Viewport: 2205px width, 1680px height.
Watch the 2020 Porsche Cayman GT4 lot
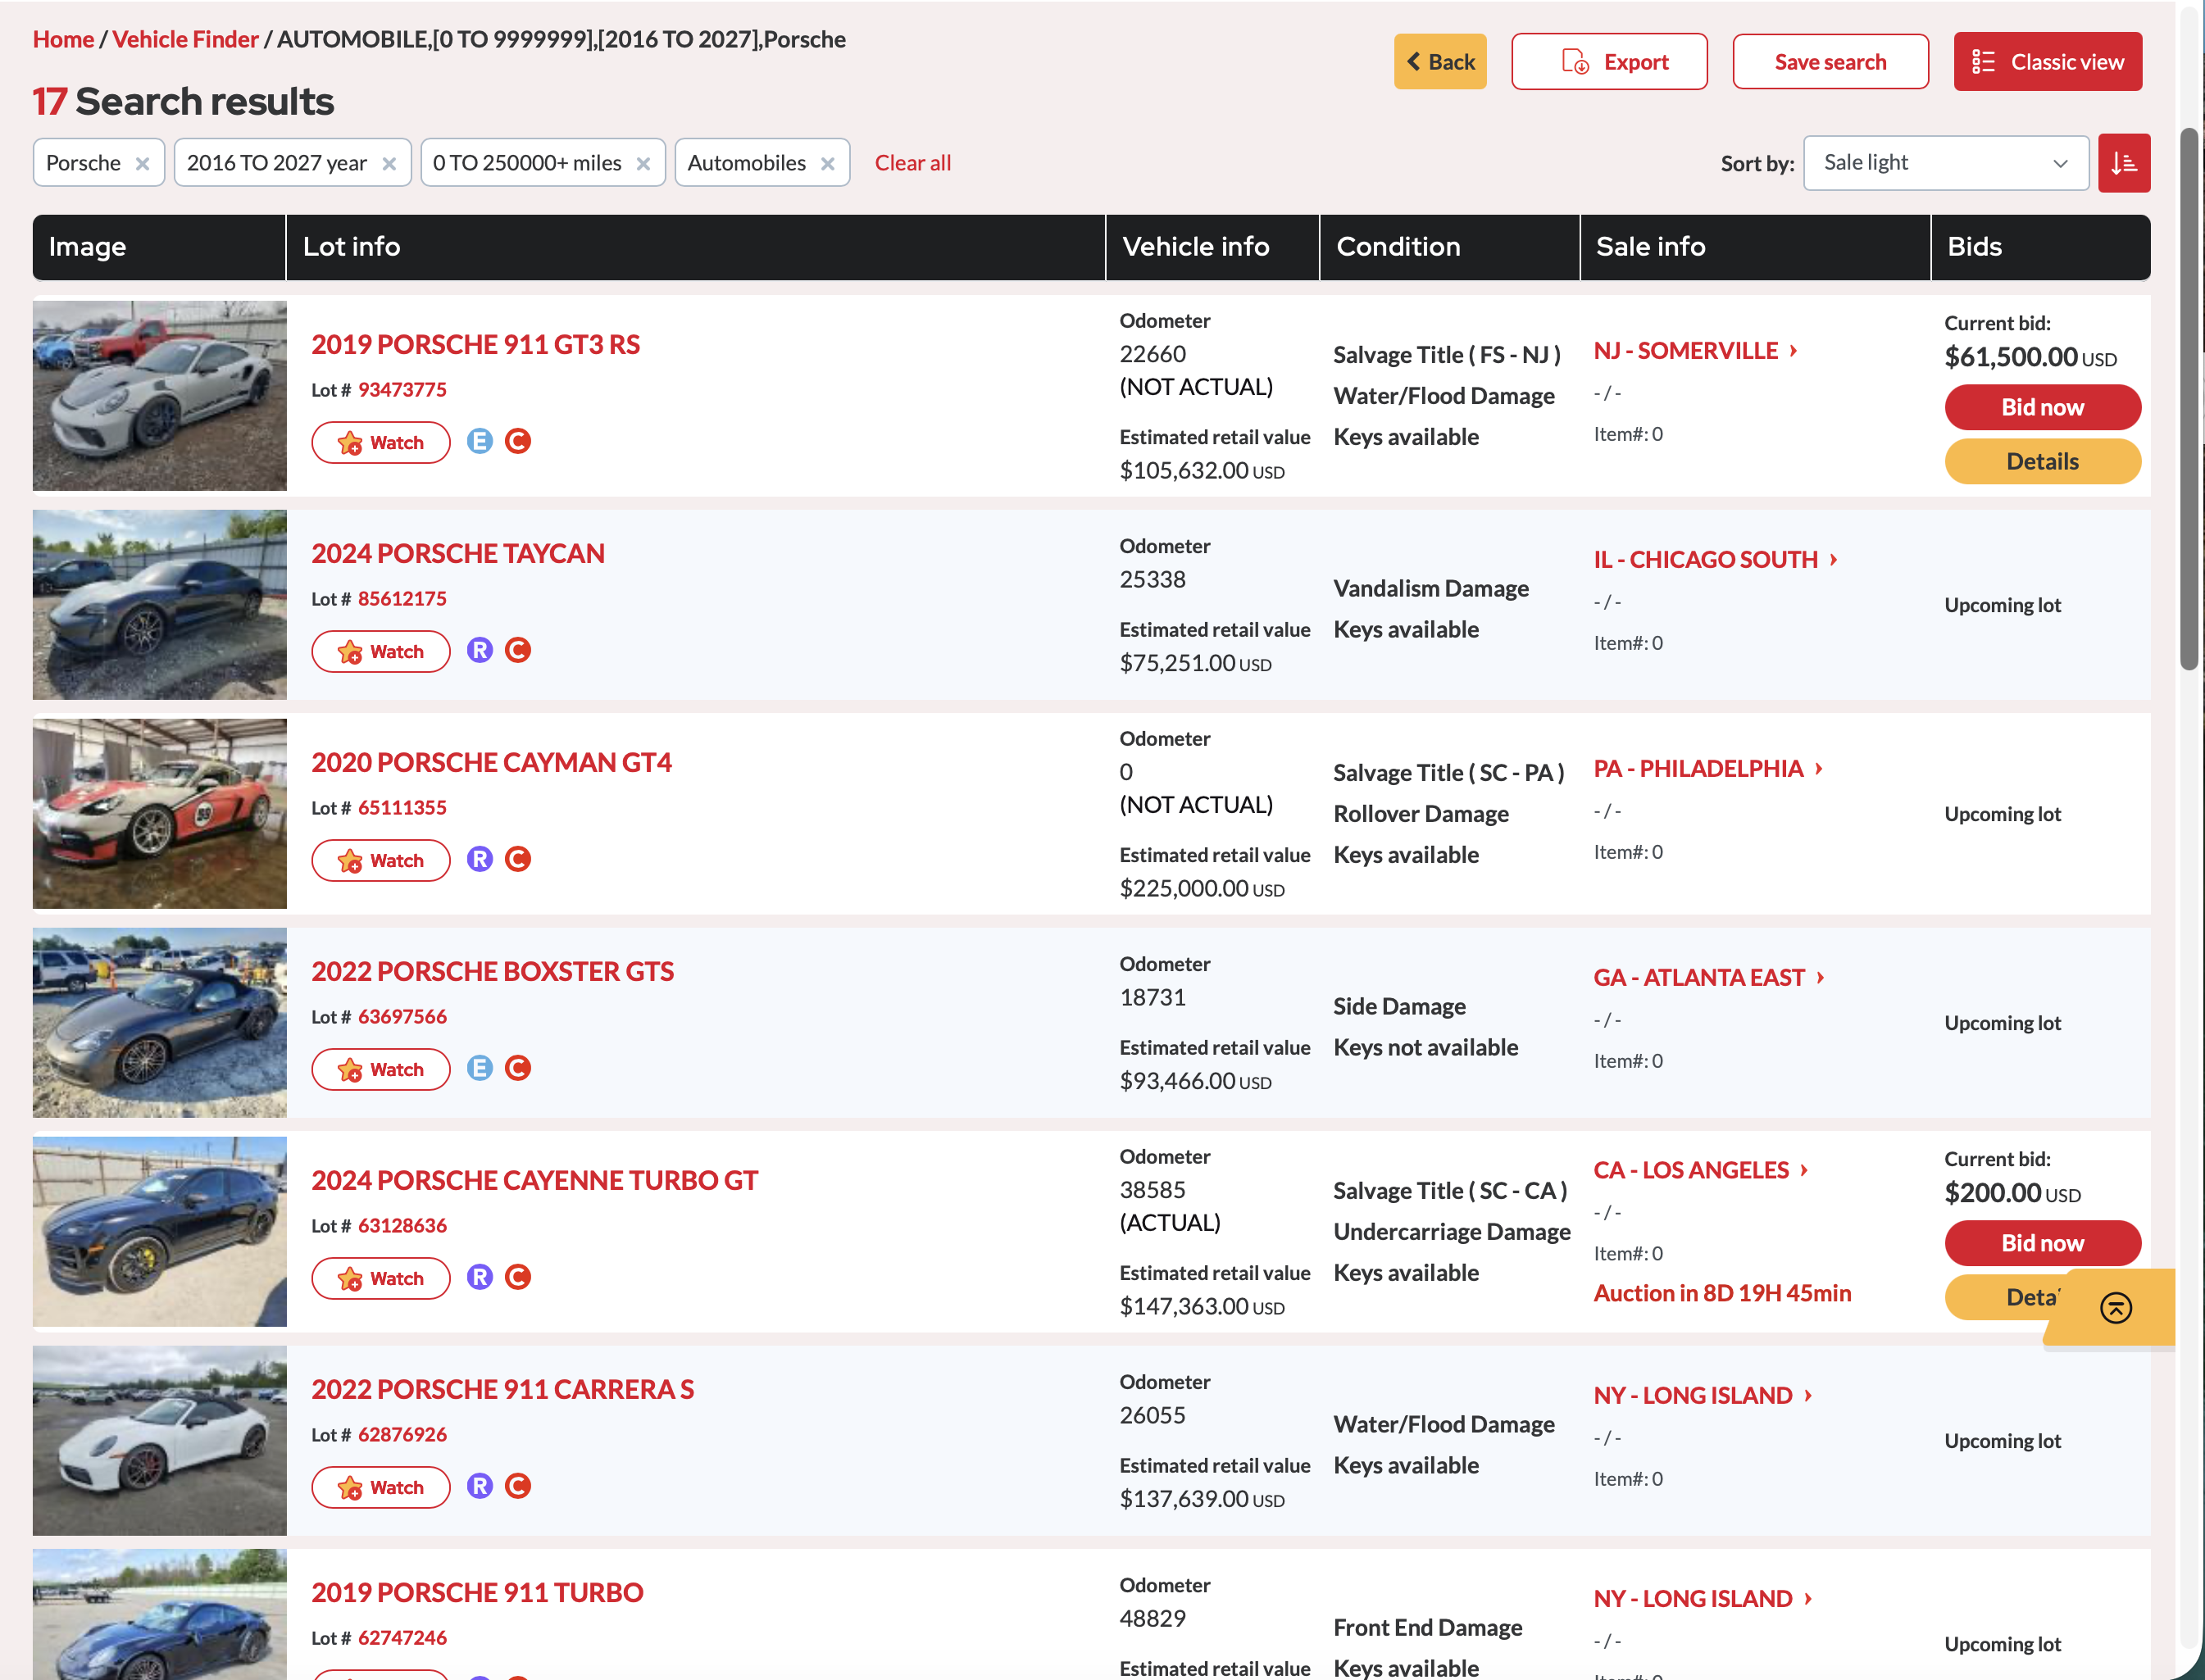(x=381, y=860)
